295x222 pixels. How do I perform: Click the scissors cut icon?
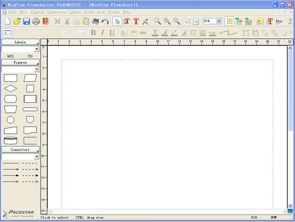click(x=67, y=21)
